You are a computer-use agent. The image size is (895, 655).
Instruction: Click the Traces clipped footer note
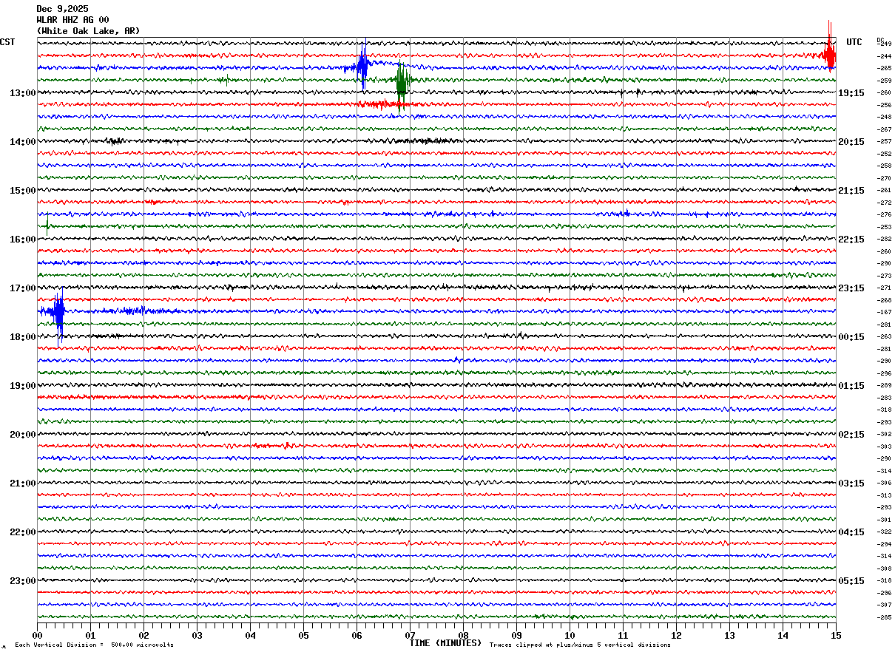tap(580, 645)
